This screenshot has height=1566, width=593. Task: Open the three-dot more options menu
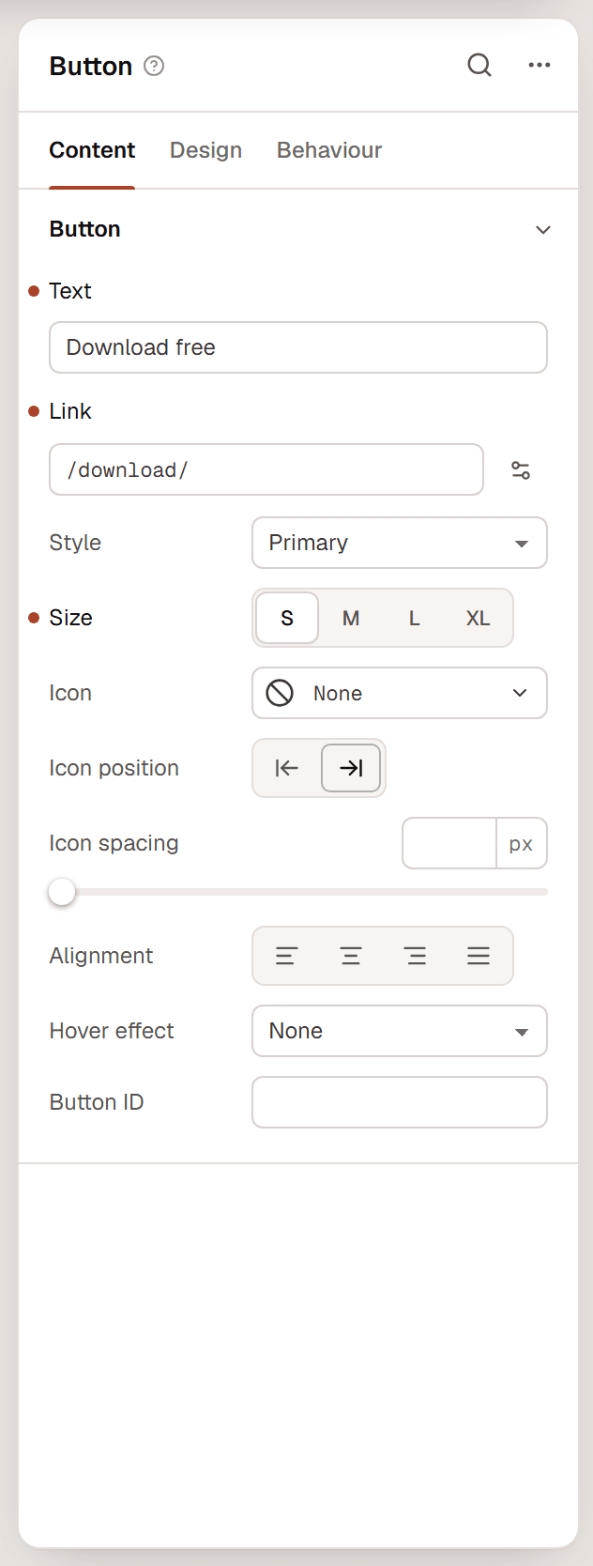540,65
